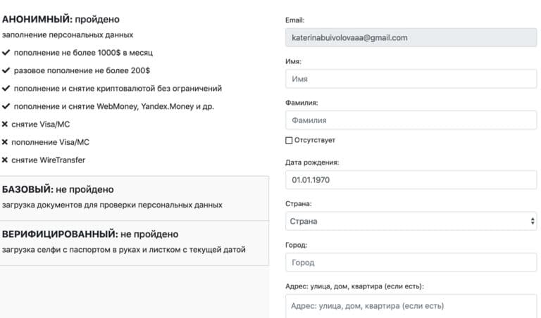Focus the Фамилия input field
Image resolution: width=541 pixels, height=318 pixels.
tap(411, 120)
